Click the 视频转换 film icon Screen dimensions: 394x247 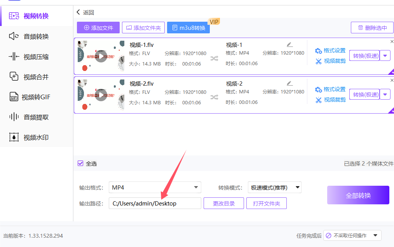click(14, 16)
